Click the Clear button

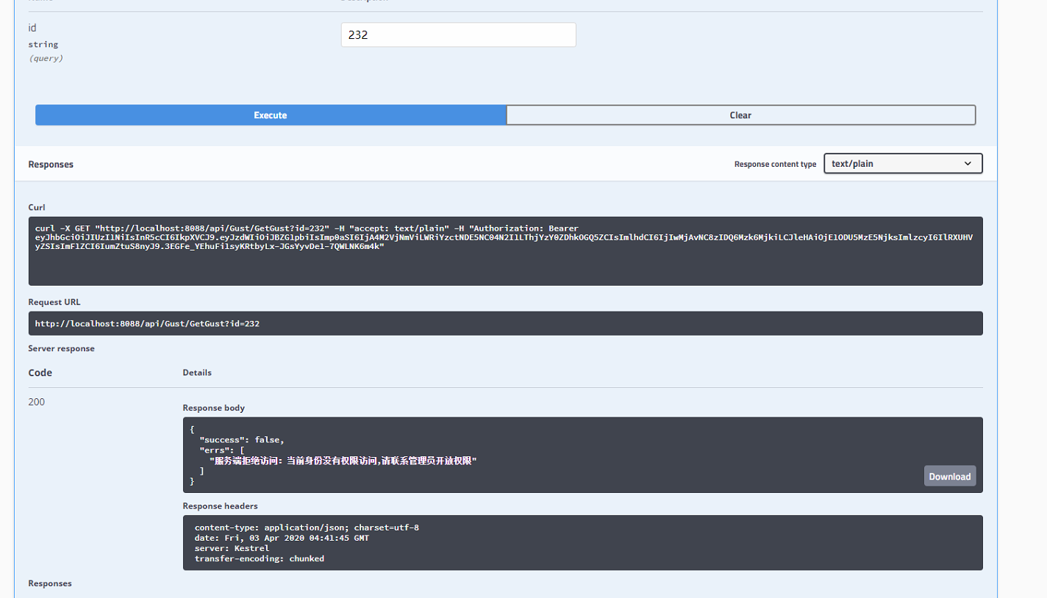pos(740,115)
